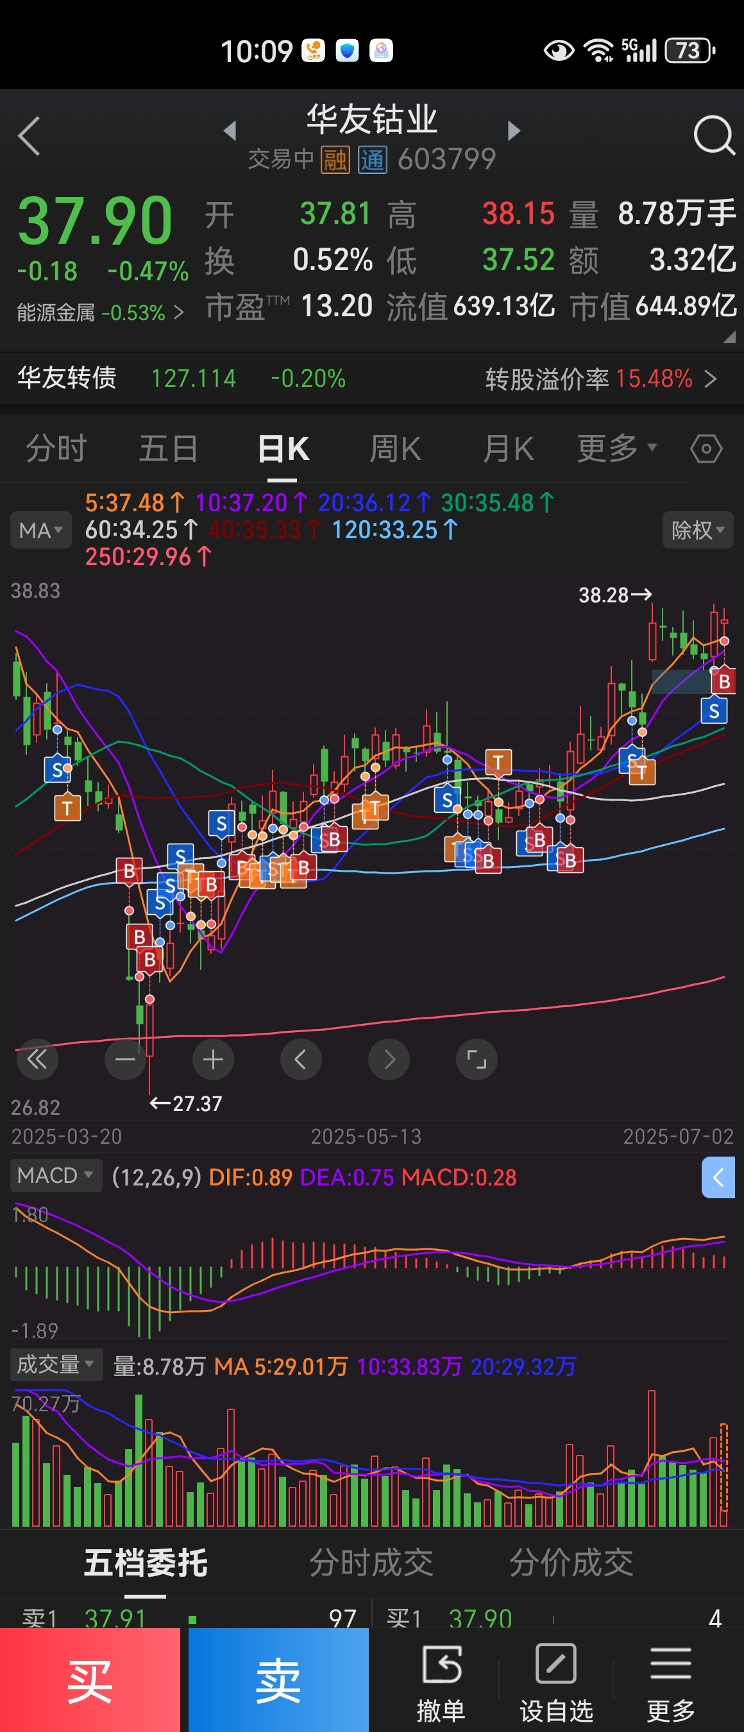Open chart settings hexagon icon

[x=706, y=448]
